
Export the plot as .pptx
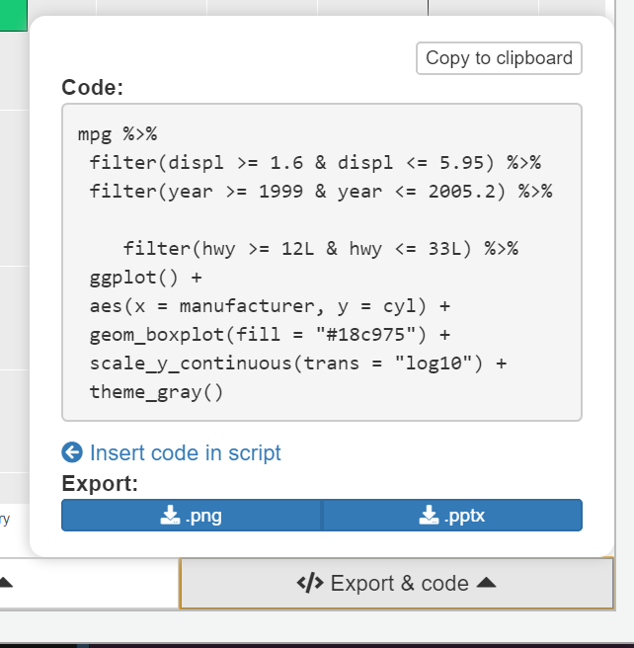[x=451, y=516]
